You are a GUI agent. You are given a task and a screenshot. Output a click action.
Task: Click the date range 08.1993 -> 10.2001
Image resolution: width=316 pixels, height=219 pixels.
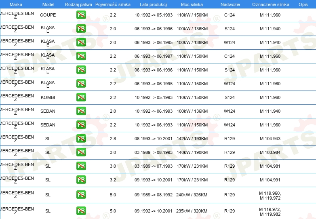coord(154,139)
